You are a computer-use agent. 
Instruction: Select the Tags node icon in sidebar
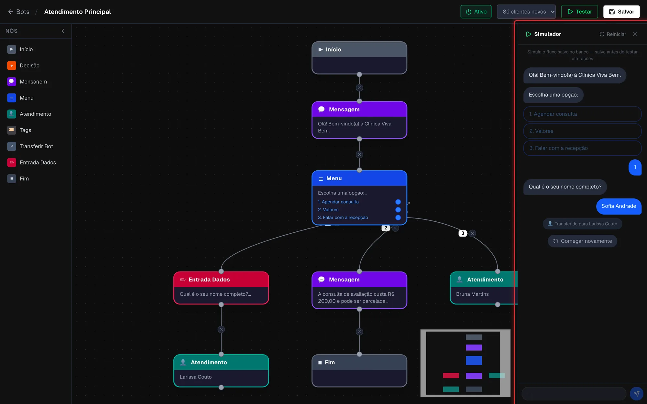(12, 130)
